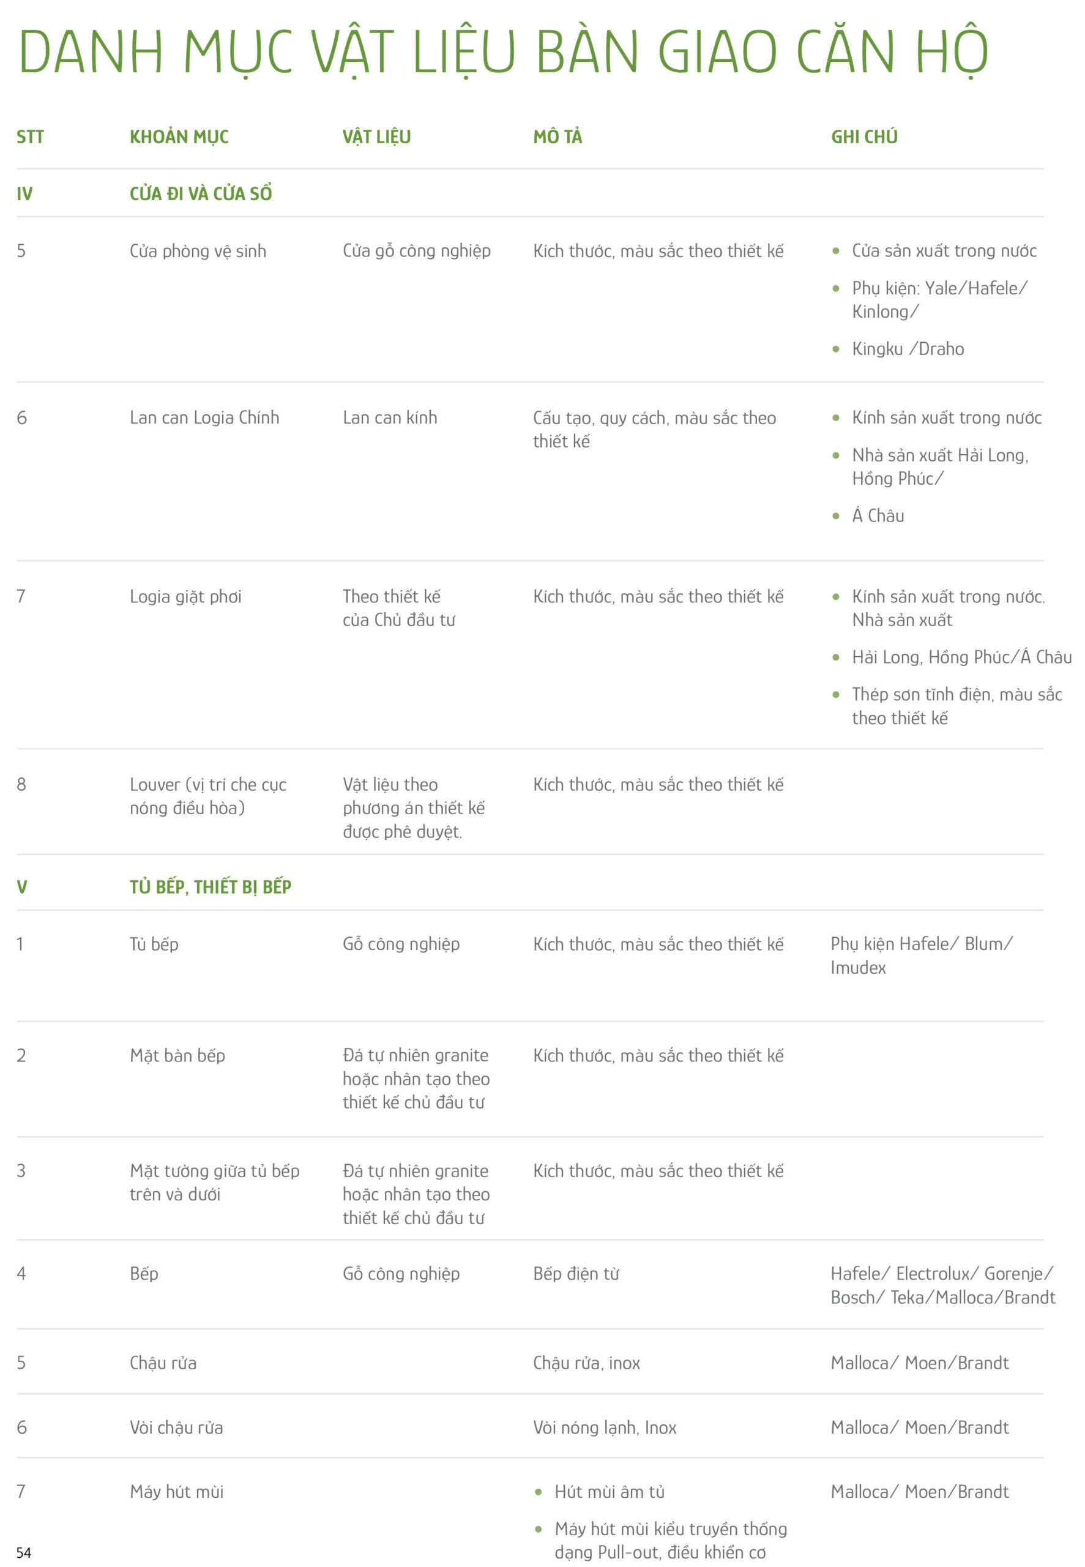1085x1567 pixels.
Task: Select the Mặt bàn bếp row label
Action: point(177,1055)
